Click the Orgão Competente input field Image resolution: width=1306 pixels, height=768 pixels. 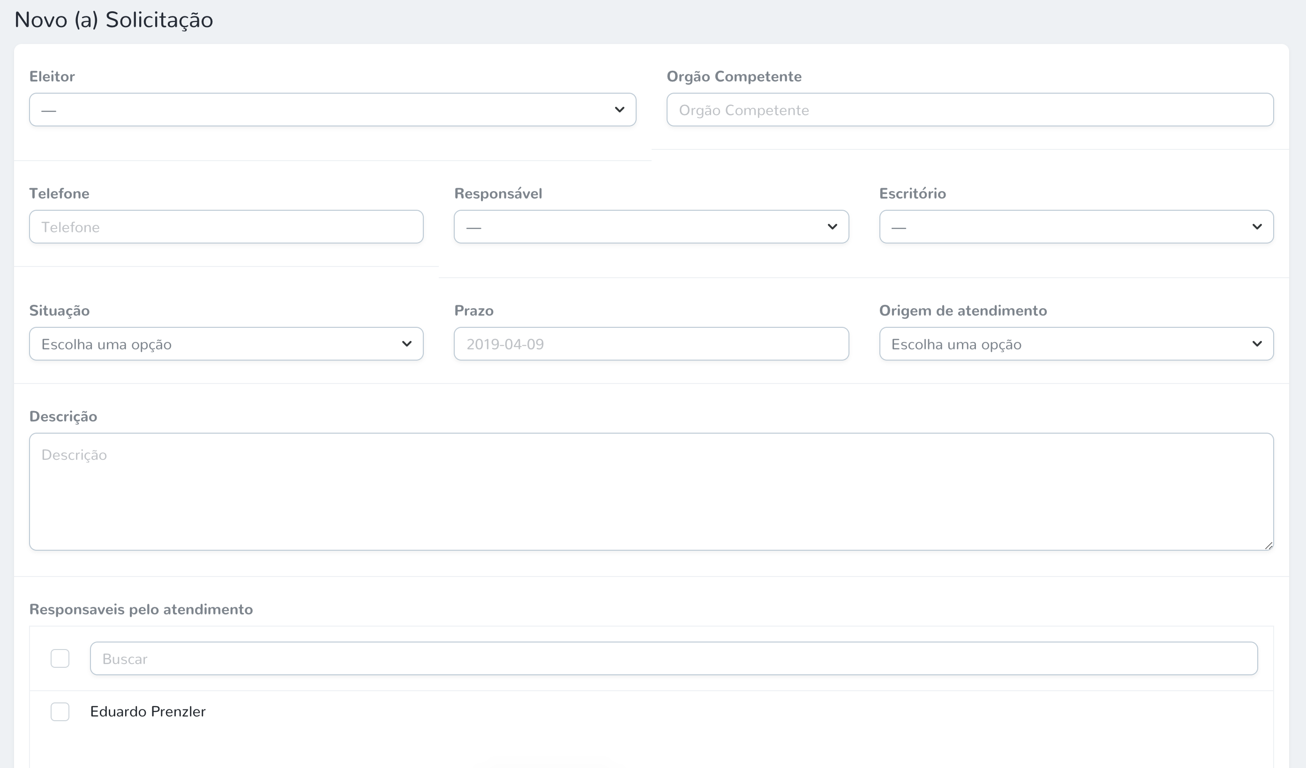[969, 109]
